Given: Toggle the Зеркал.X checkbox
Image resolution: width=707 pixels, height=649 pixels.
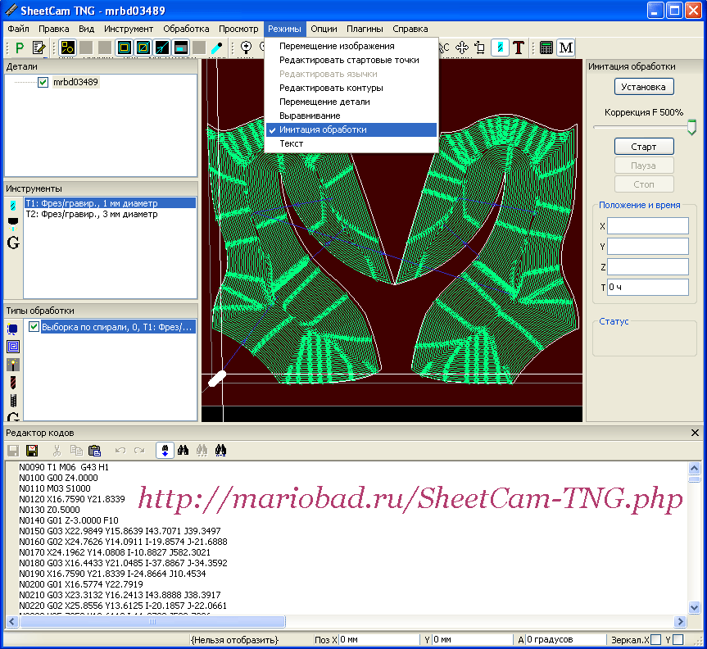Looking at the screenshot, I should (656, 639).
